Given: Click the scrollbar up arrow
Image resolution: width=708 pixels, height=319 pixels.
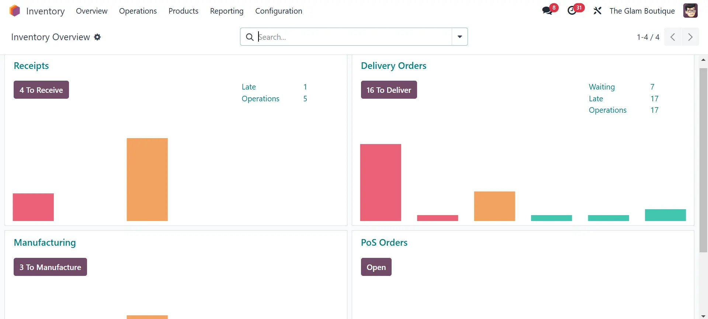Looking at the screenshot, I should pyautogui.click(x=703, y=60).
